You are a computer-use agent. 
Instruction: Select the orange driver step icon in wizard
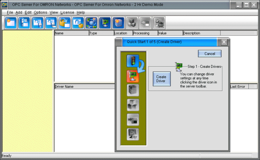(x=133, y=76)
